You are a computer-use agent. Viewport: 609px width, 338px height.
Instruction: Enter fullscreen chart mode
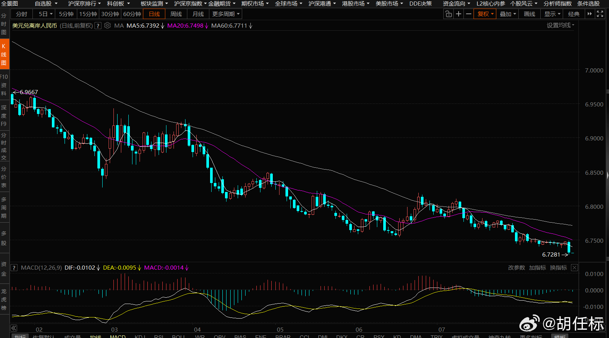tap(600, 14)
